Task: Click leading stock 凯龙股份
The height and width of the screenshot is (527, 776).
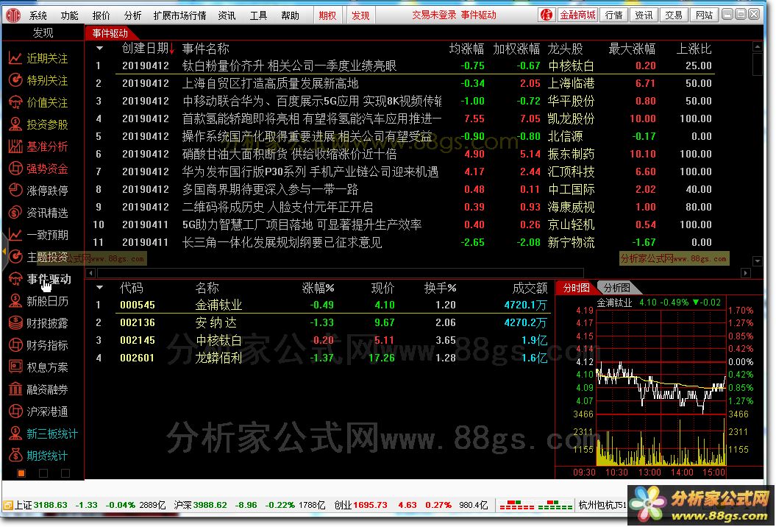Action: click(x=571, y=119)
